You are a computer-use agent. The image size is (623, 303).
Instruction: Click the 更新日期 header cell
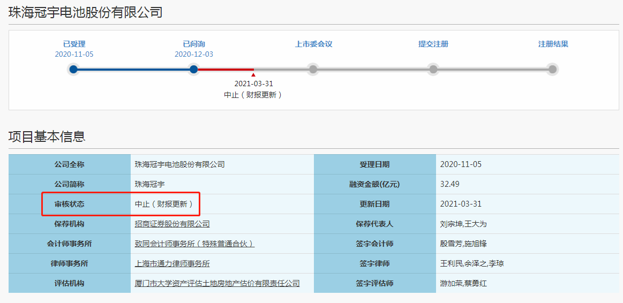(x=374, y=204)
